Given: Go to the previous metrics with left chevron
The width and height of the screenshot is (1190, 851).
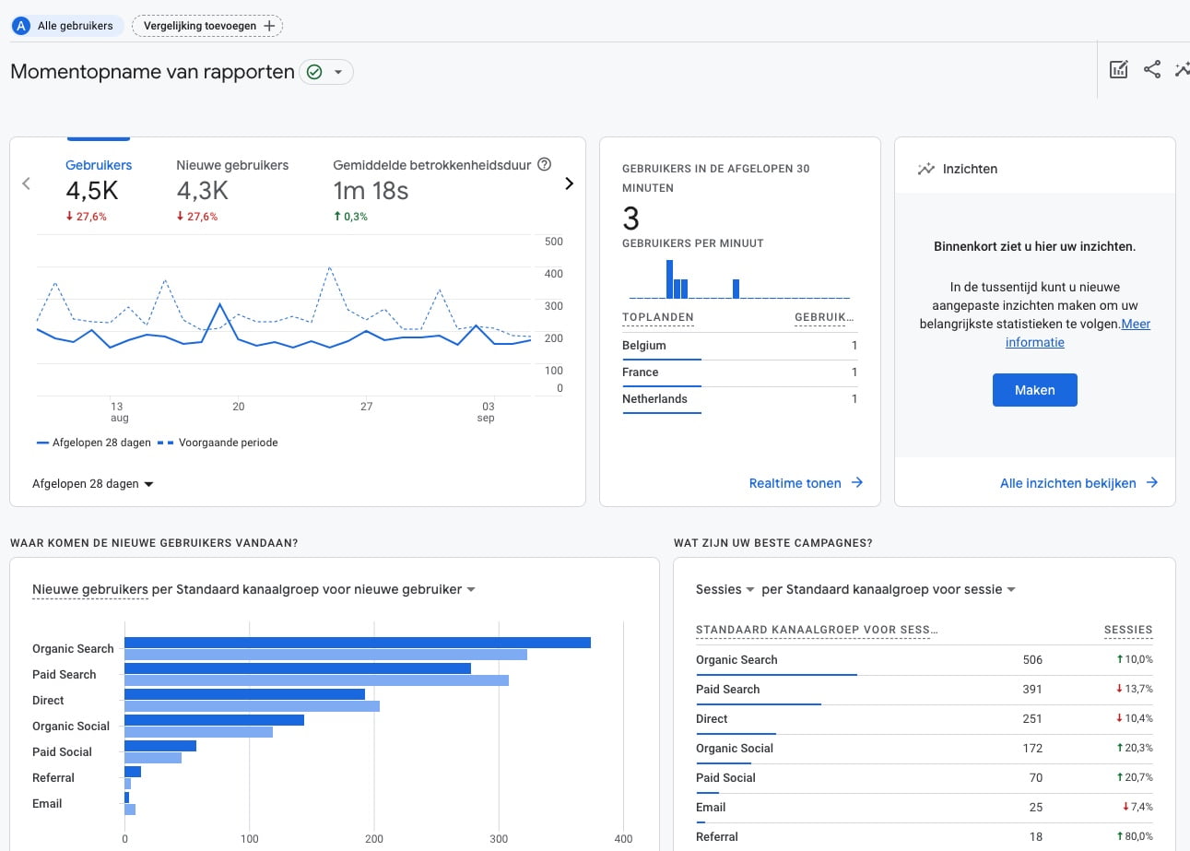Looking at the screenshot, I should point(26,183).
